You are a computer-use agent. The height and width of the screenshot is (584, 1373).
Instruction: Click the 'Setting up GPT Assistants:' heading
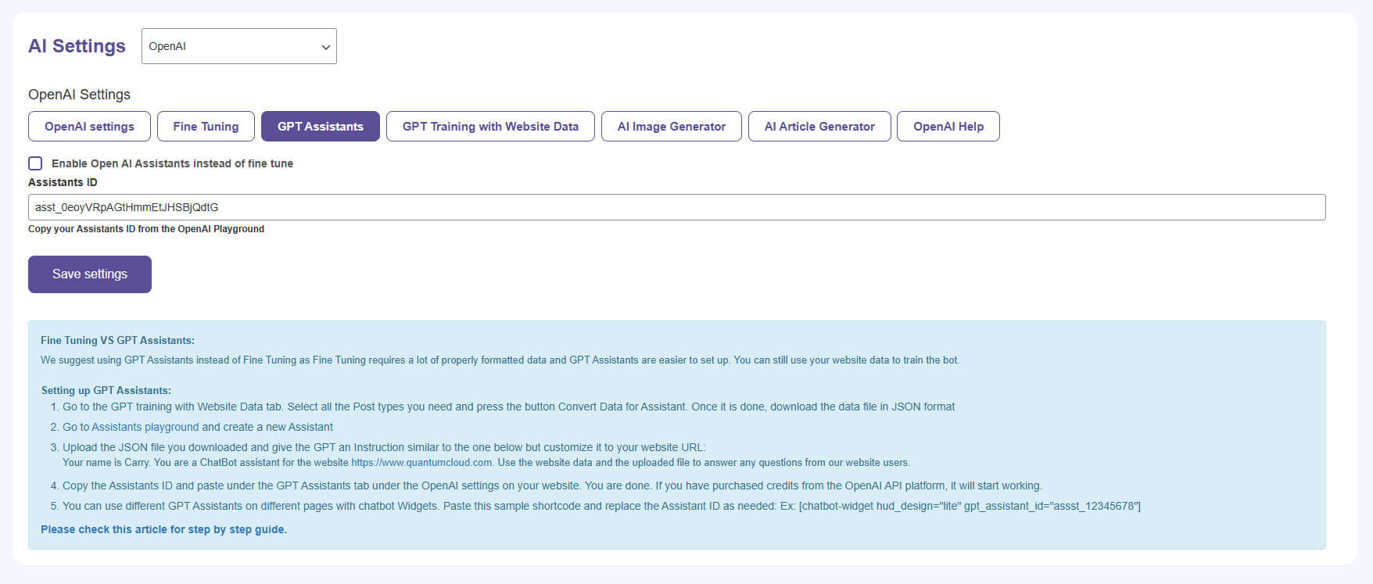point(106,390)
